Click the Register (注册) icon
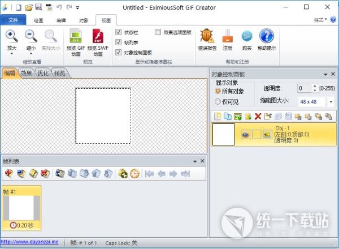339x249 pixels. (x=228, y=36)
